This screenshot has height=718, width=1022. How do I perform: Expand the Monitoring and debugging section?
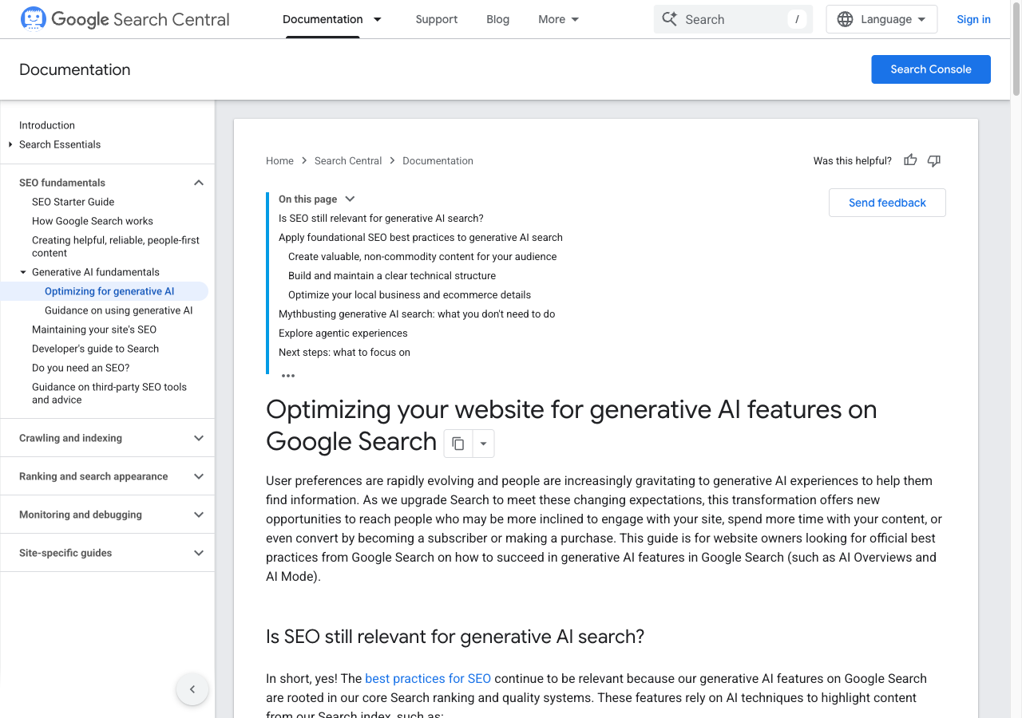coord(199,515)
